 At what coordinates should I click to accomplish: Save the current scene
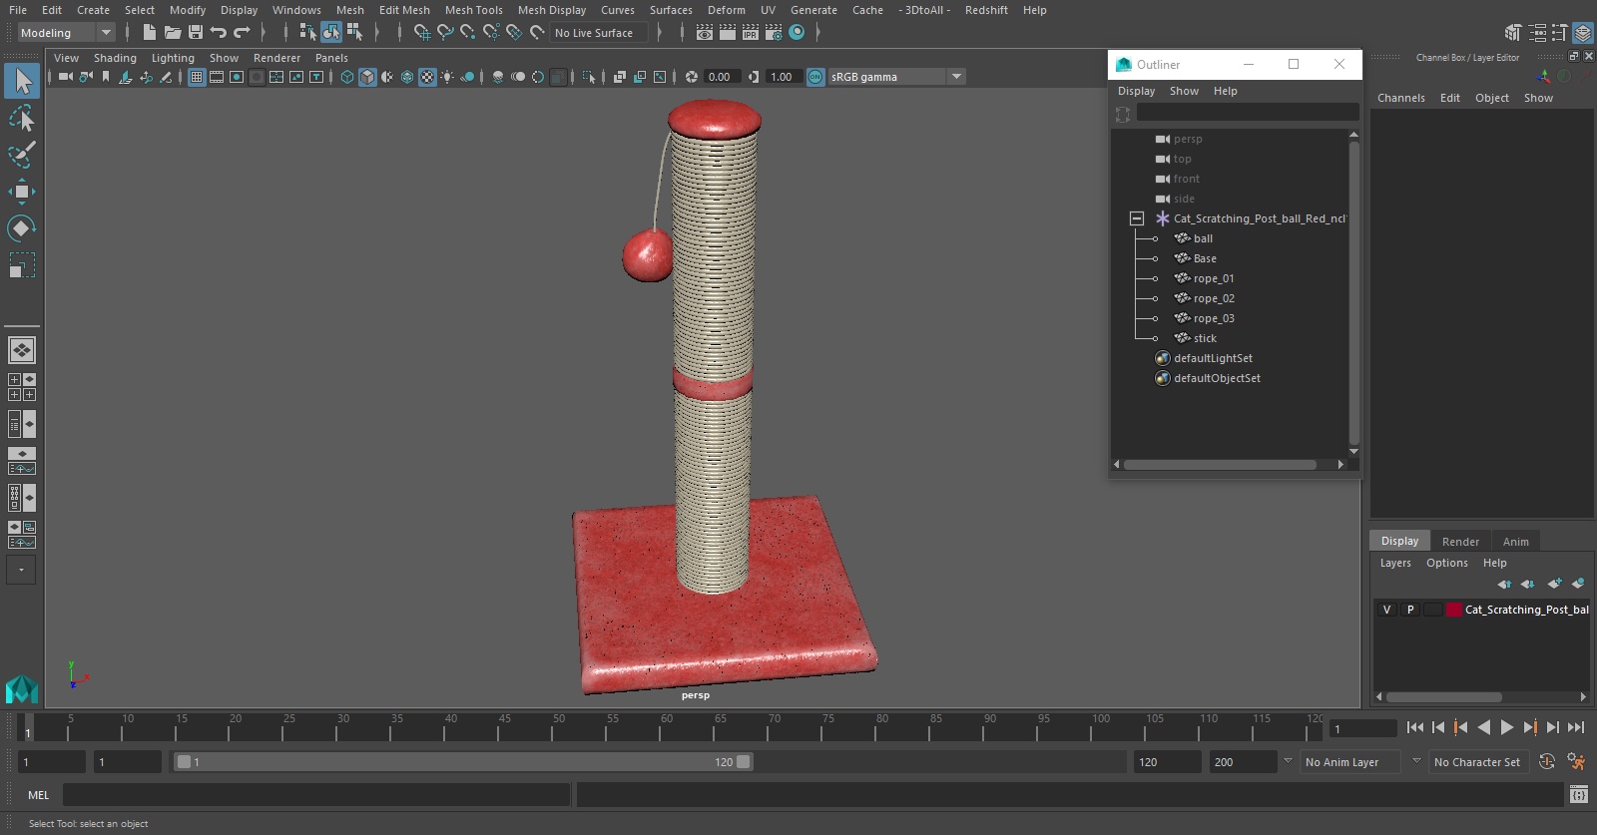(196, 33)
